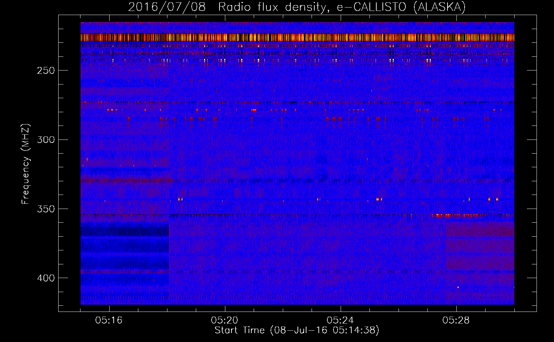Select the 400 frequency tick label
Image resolution: width=554 pixels, height=342 pixels.
pos(46,278)
